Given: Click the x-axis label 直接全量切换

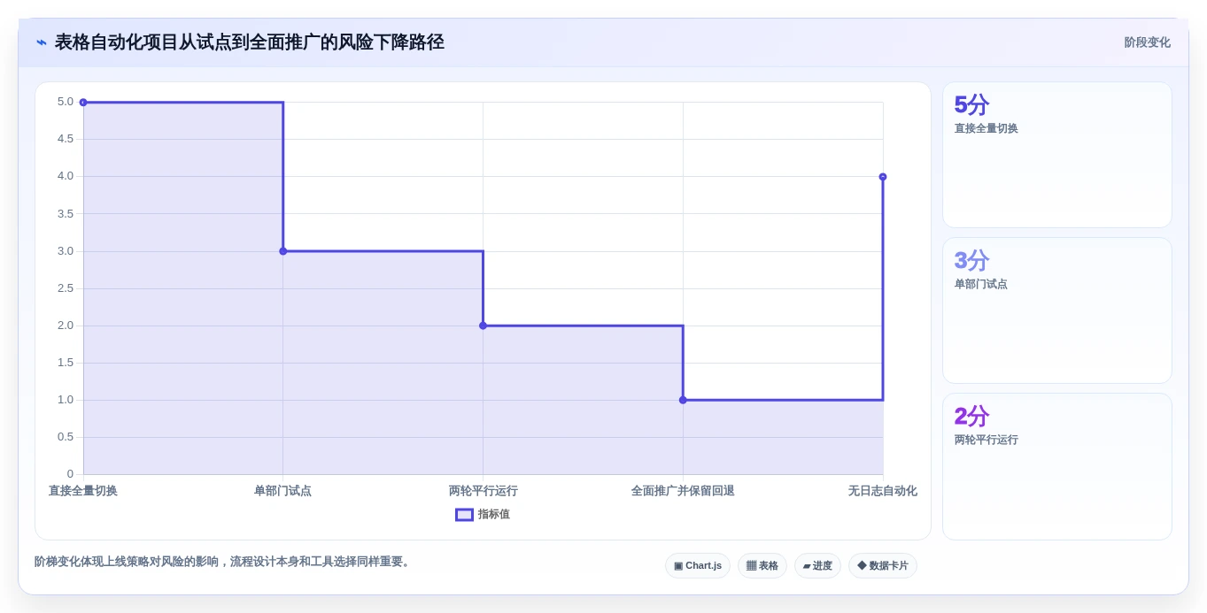Looking at the screenshot, I should (83, 491).
